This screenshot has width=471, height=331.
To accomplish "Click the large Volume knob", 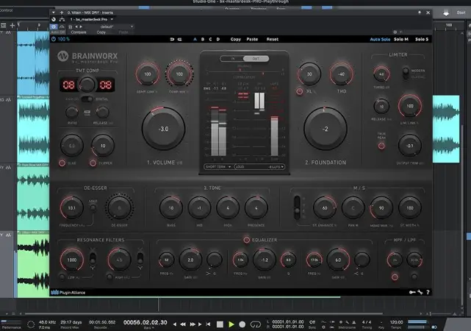I will 163,128.
